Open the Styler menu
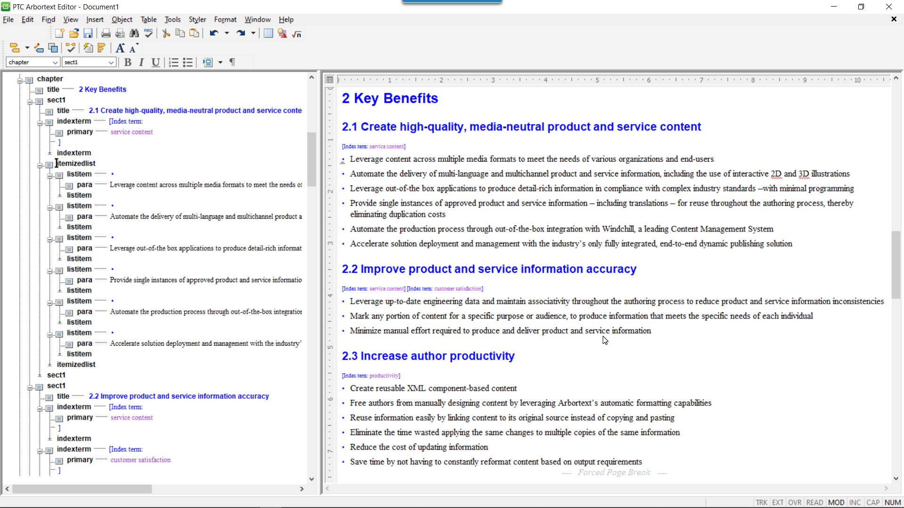 197,19
